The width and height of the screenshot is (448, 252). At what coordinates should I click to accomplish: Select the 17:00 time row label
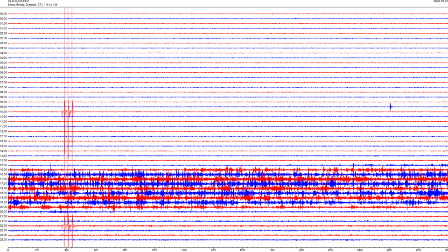pos(3,179)
